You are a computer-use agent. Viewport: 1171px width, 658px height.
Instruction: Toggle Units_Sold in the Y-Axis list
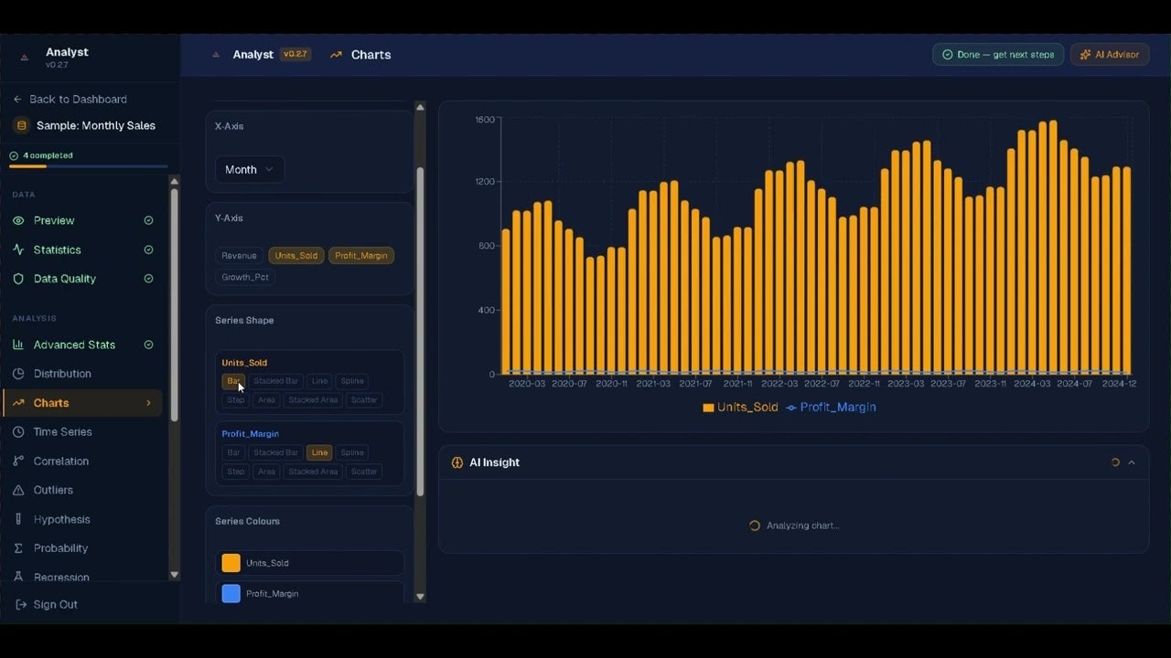click(295, 255)
